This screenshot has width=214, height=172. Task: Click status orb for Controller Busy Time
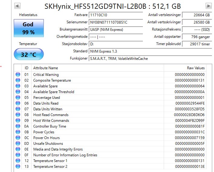[x=18, y=126]
